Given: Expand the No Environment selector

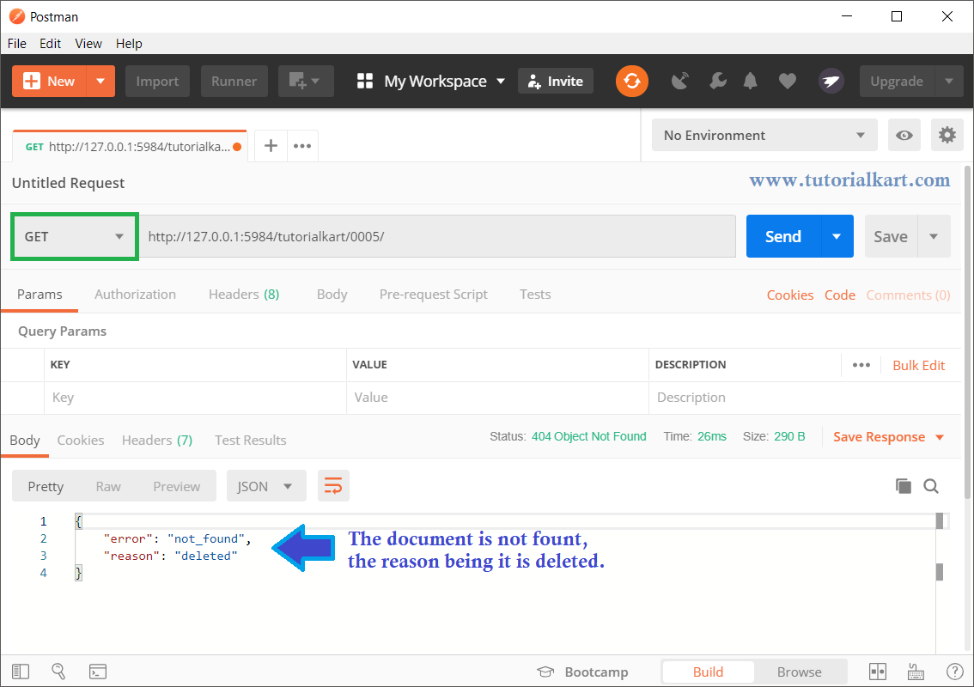Looking at the screenshot, I should click(764, 135).
